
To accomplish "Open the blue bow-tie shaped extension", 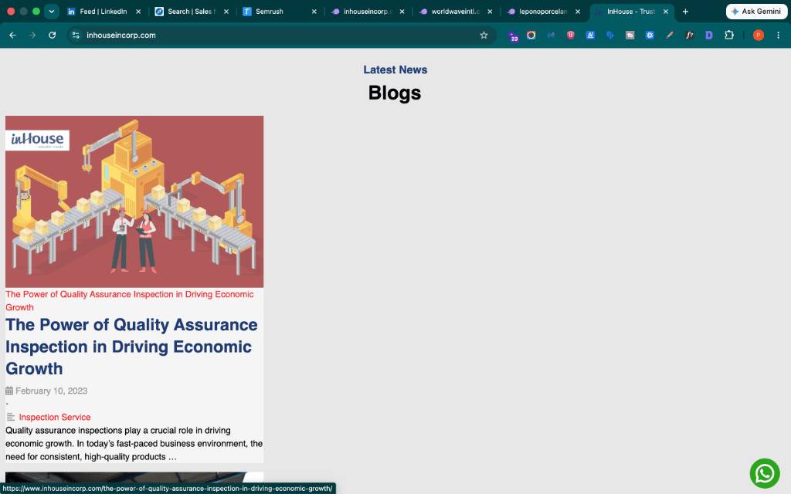I will (x=551, y=36).
